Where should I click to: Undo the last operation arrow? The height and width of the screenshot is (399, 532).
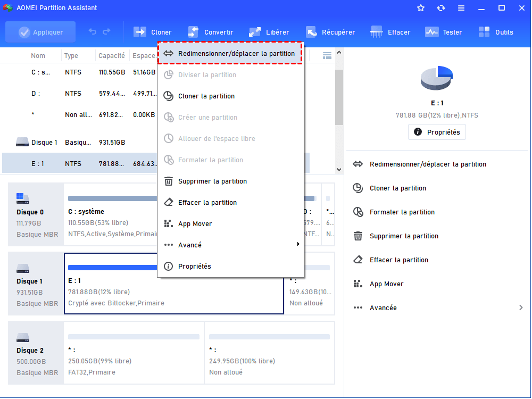coord(92,32)
